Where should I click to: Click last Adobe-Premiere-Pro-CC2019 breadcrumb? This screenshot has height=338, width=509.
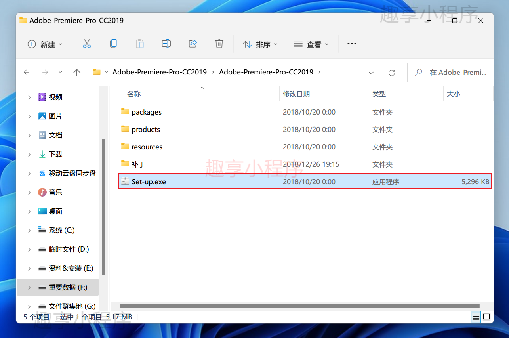point(266,72)
